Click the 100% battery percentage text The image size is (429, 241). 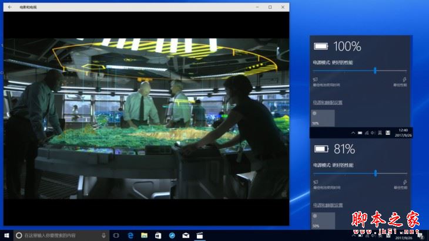tap(347, 46)
